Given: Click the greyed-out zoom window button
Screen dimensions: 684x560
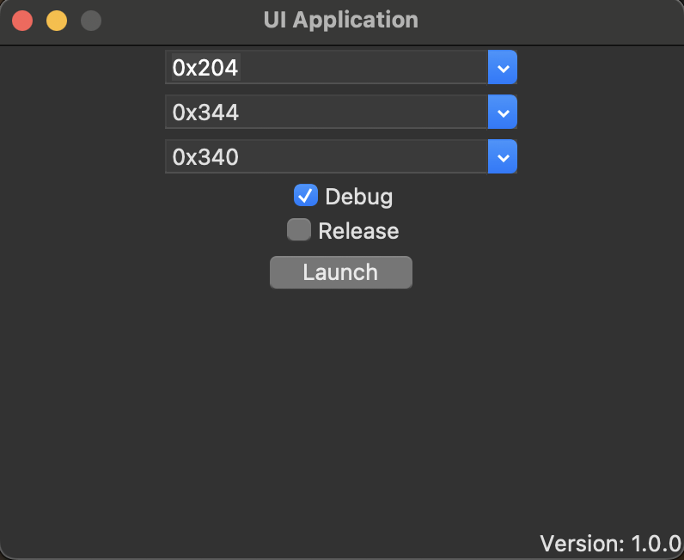Looking at the screenshot, I should coord(91,21).
